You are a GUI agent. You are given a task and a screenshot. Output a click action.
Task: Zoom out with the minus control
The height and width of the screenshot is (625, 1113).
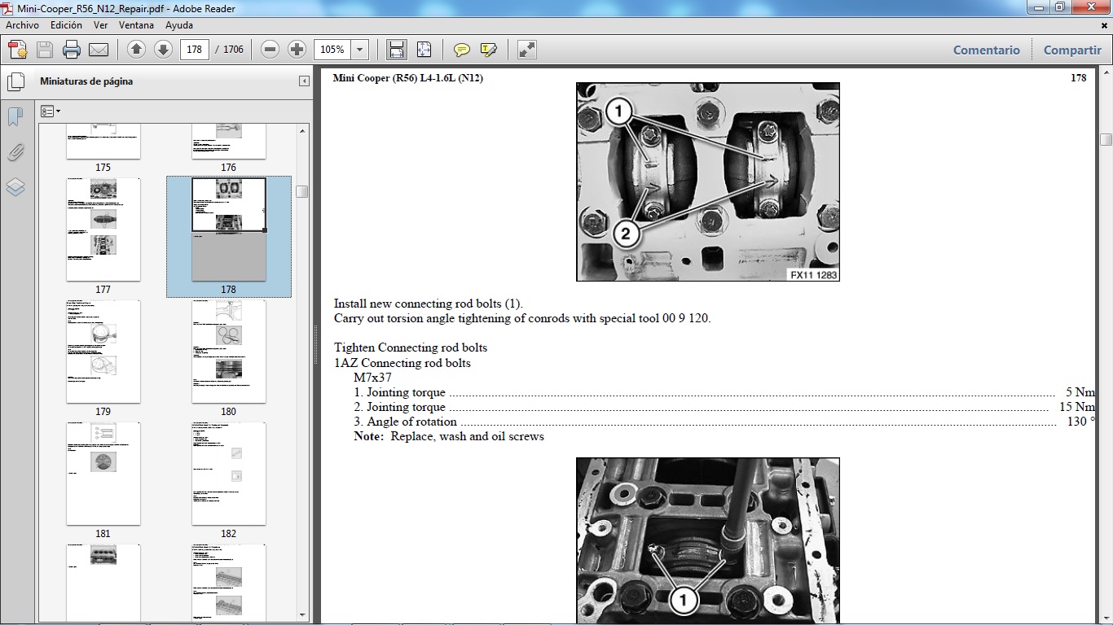270,49
